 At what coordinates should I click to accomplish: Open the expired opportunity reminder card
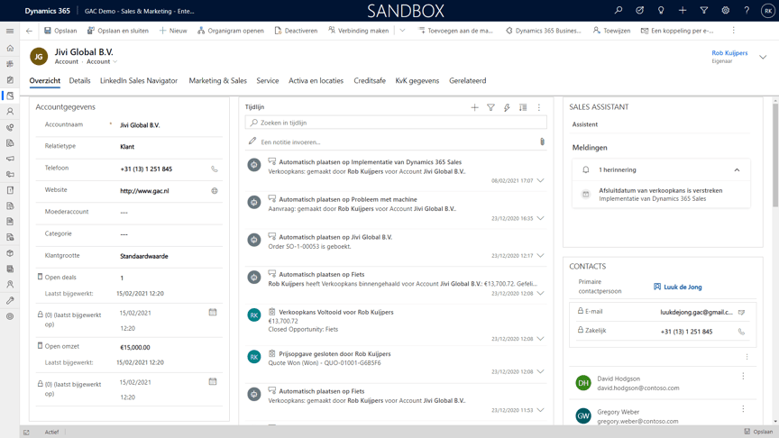pyautogui.click(x=661, y=194)
